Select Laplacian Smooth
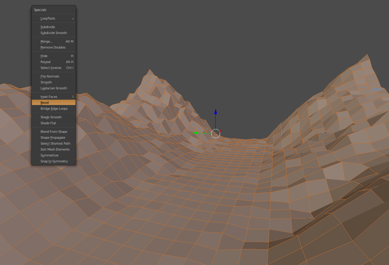Viewport: 389px width, 265px height. tap(54, 88)
